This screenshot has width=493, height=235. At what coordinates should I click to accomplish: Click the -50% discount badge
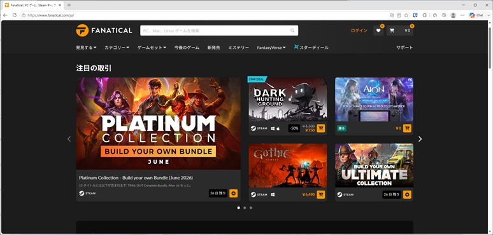(294, 128)
